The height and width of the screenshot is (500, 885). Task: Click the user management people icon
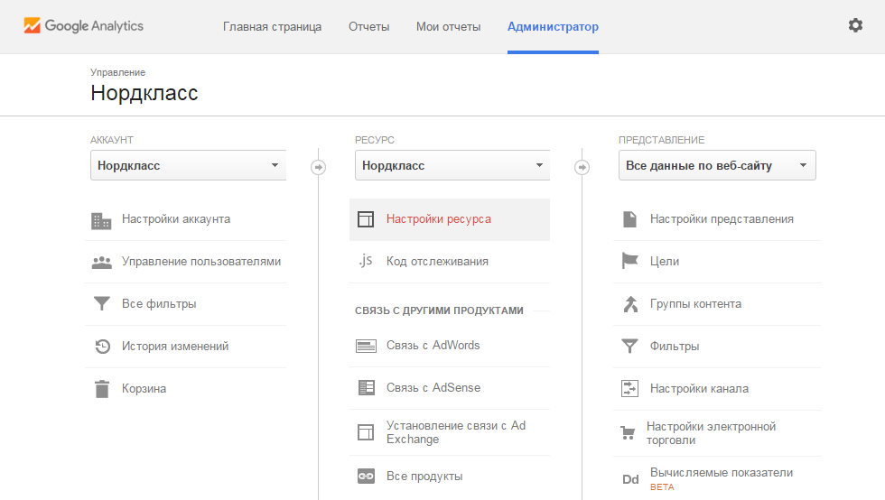(x=101, y=263)
